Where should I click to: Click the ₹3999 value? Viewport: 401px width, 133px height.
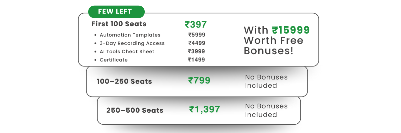click(x=196, y=51)
